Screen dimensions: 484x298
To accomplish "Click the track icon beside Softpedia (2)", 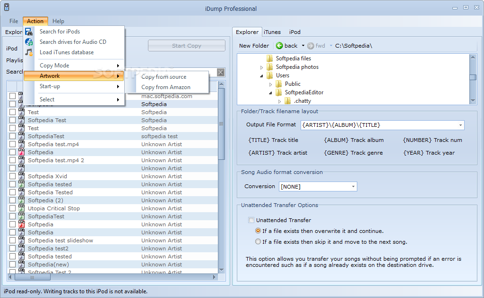I will (x=21, y=200).
